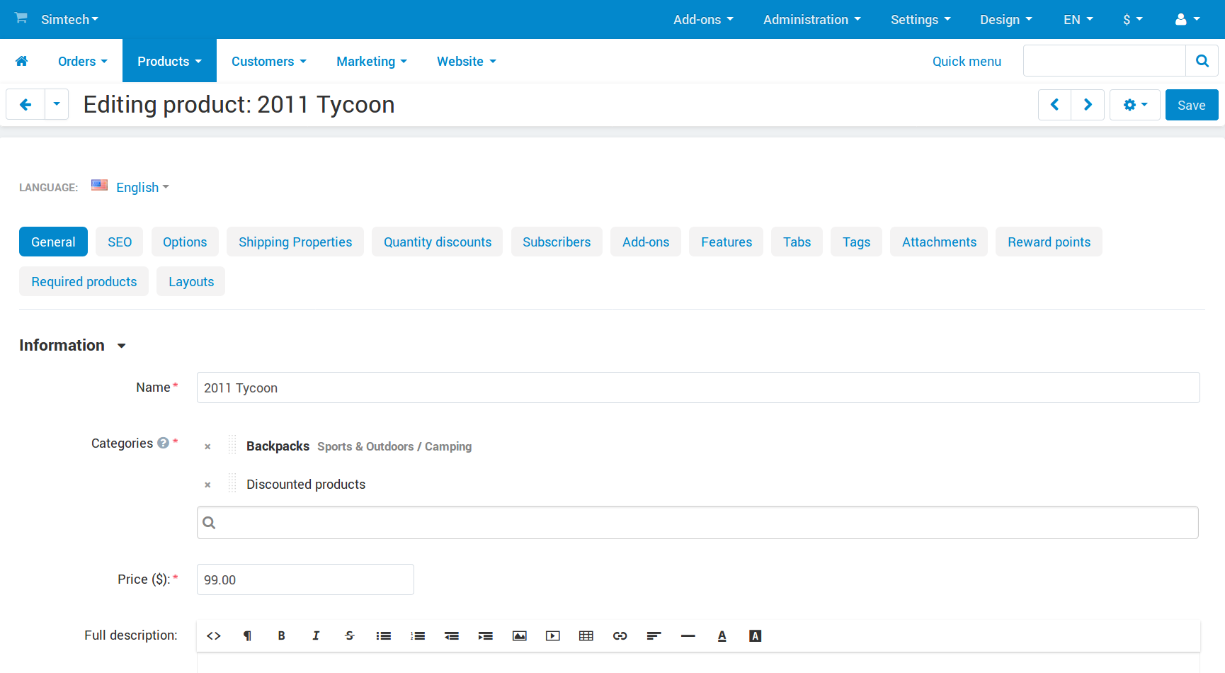This screenshot has height=673, width=1225.
Task: Remove the Backpacks category
Action: 207,446
